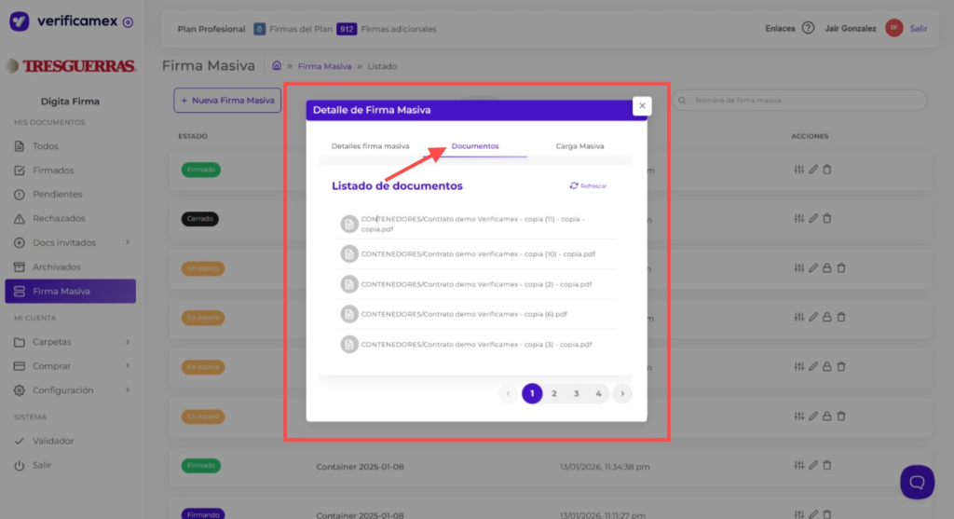
Task: Open Pendientes in the sidebar
Action: [57, 195]
